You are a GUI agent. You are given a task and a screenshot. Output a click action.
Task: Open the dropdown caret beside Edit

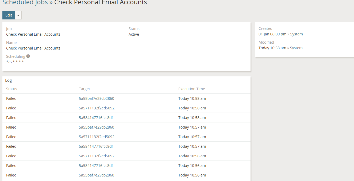pos(18,15)
